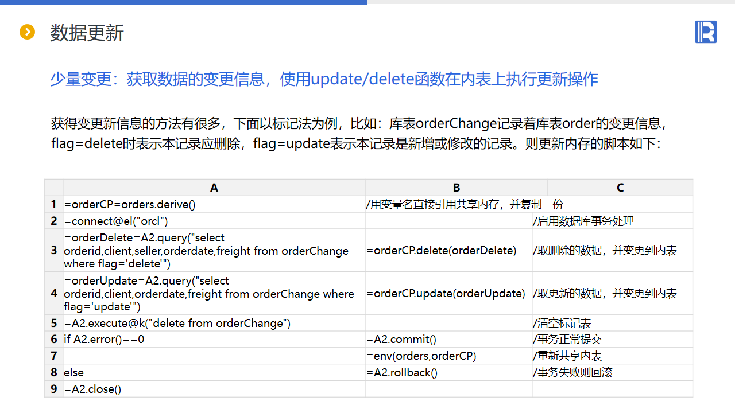Click cell =A2.commit()
Viewport: 735px width, 413px height.
coord(448,340)
